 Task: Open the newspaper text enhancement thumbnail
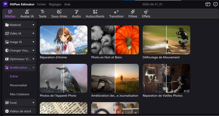coord(64,108)
